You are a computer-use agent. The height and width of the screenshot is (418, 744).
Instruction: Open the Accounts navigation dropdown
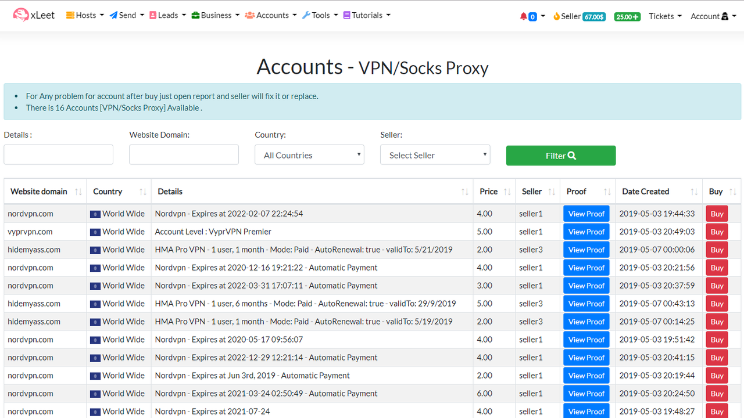270,15
